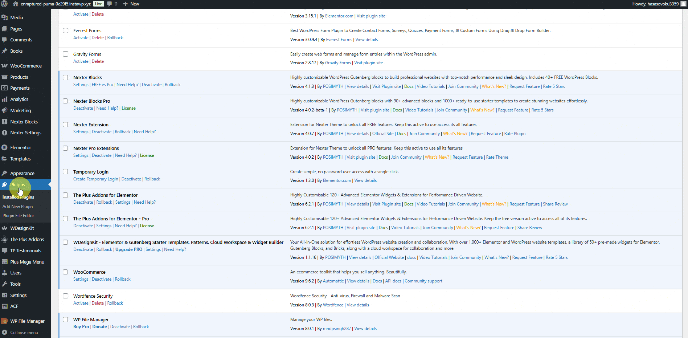Open the Tools wrench icon
Screen dimensions: 688x338
click(x=4, y=284)
